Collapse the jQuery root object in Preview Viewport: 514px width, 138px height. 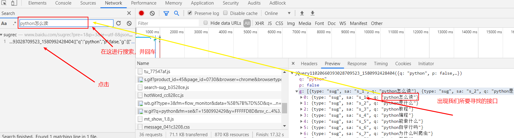292,73
